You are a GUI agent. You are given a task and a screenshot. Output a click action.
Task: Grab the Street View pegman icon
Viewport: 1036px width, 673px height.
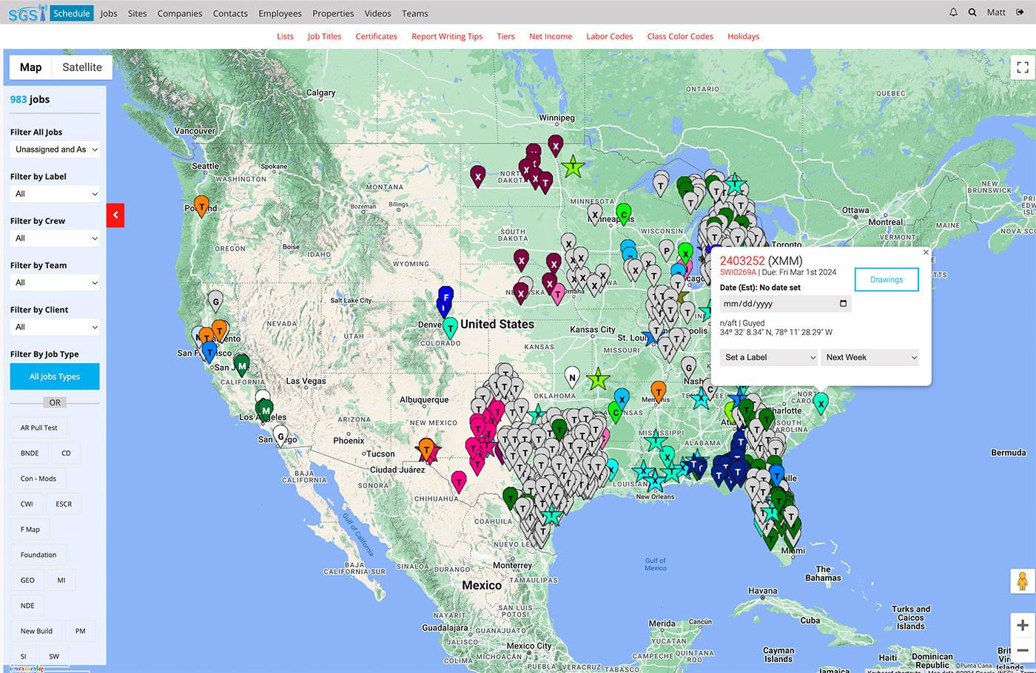click(x=1023, y=581)
